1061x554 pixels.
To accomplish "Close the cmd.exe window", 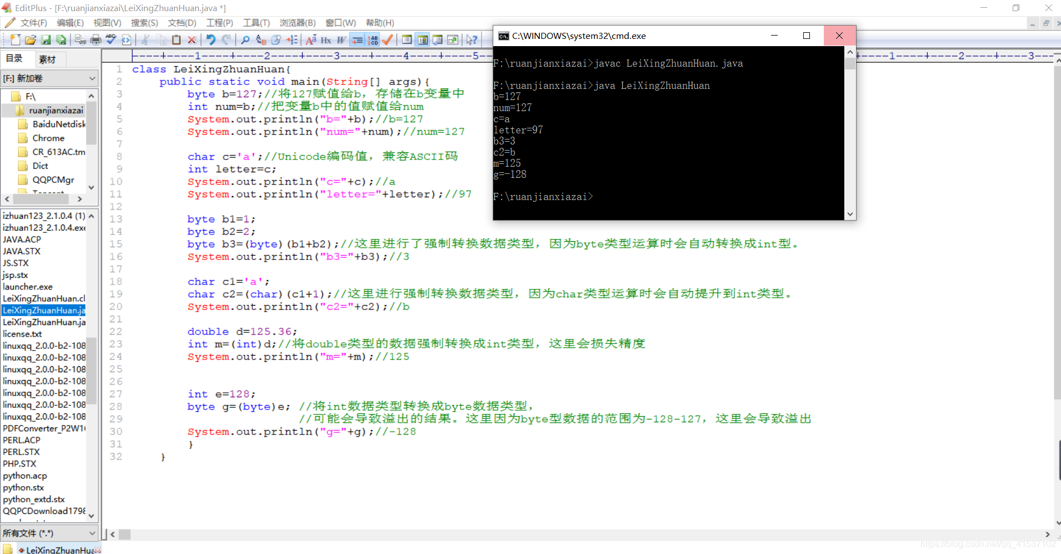I will click(839, 36).
